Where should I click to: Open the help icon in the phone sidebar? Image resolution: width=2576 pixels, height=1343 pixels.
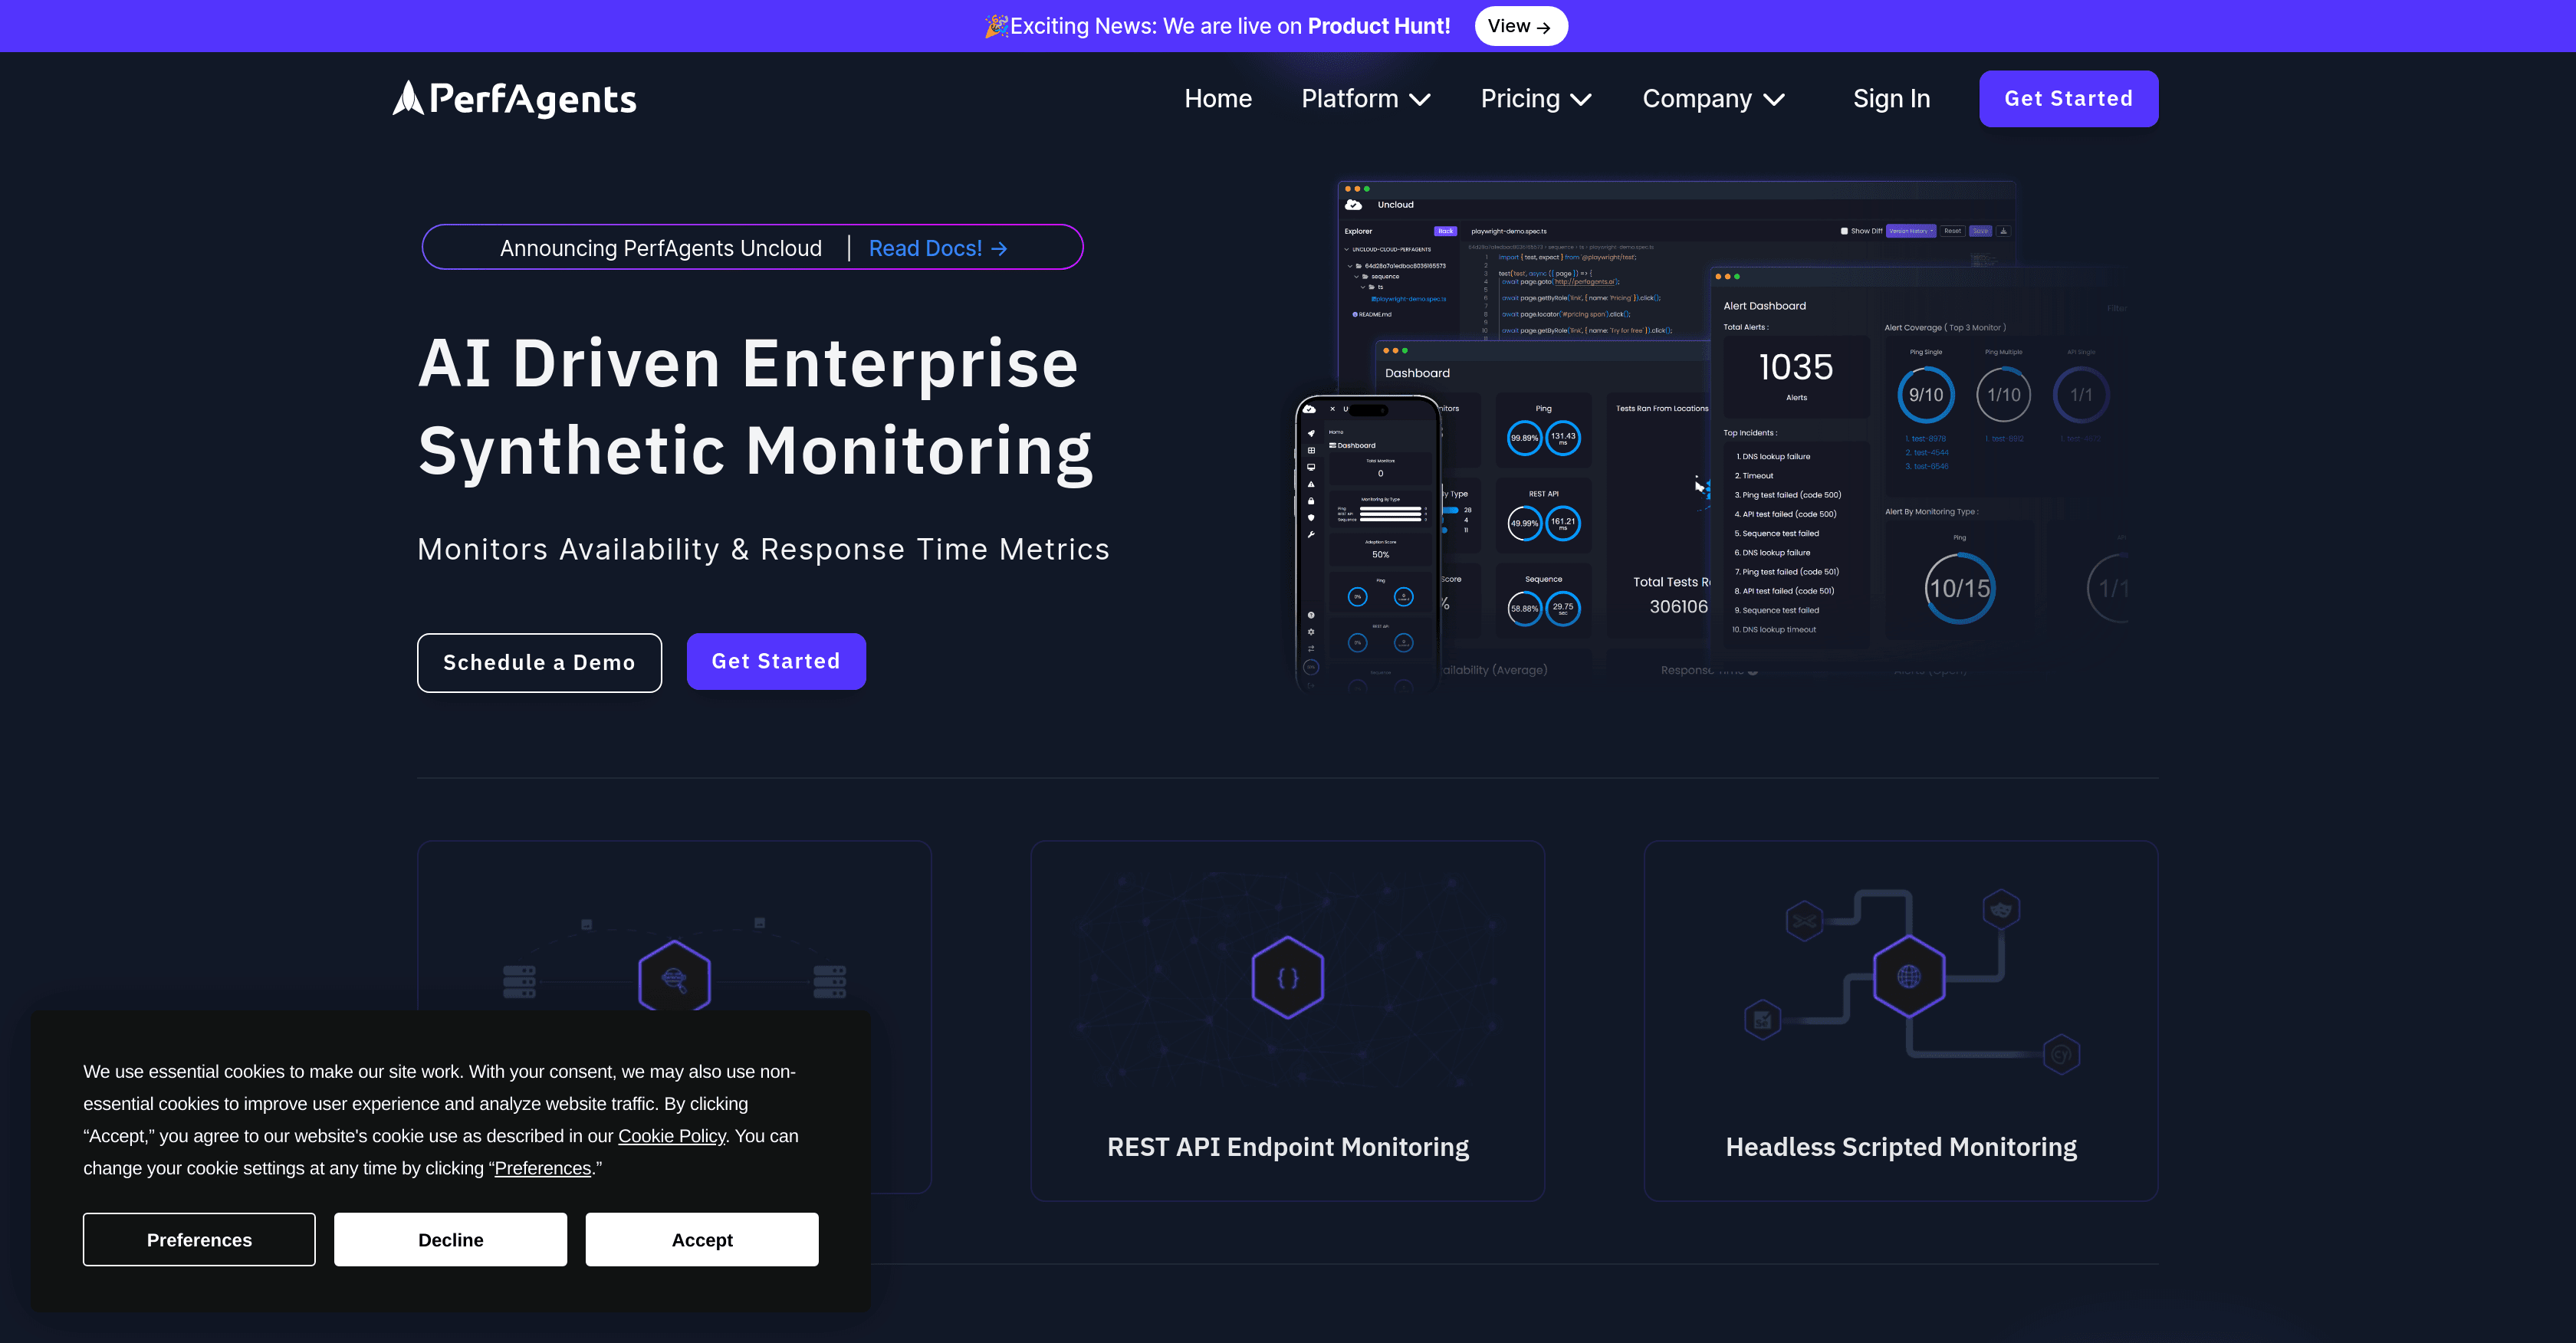tap(1311, 616)
